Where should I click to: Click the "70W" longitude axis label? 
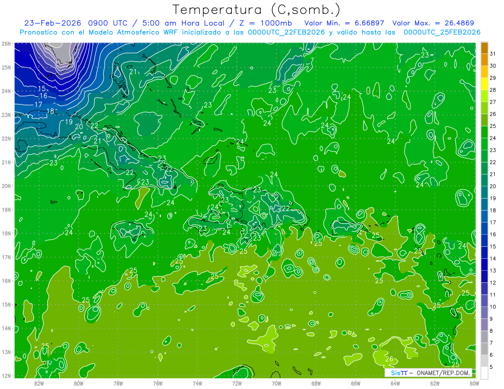(276, 383)
